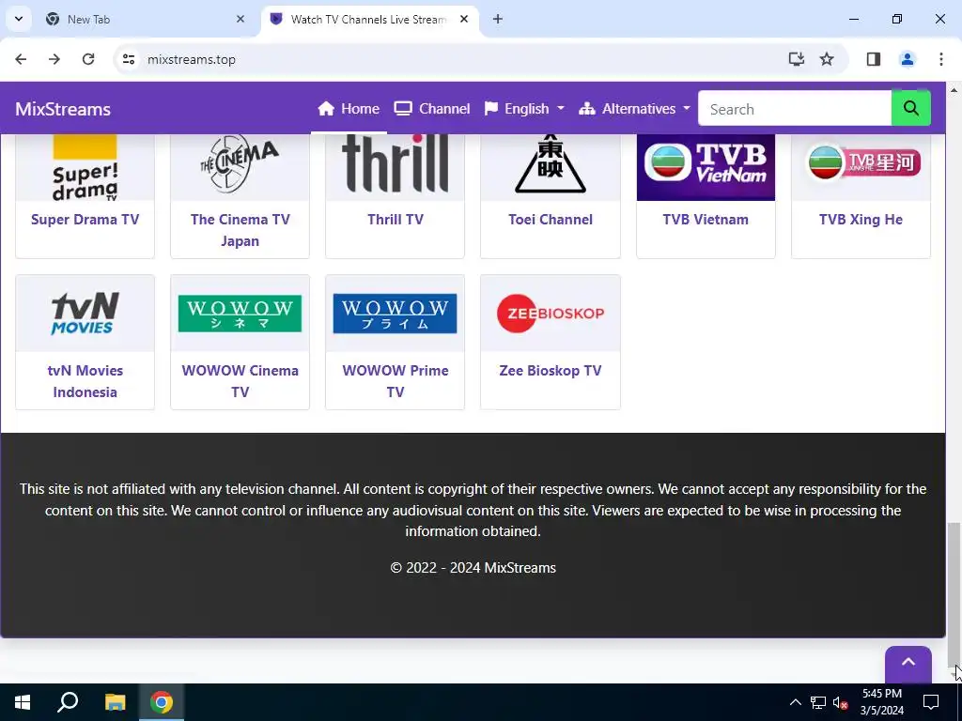The image size is (962, 721).
Task: Open Windows taskbar search
Action: click(x=68, y=702)
